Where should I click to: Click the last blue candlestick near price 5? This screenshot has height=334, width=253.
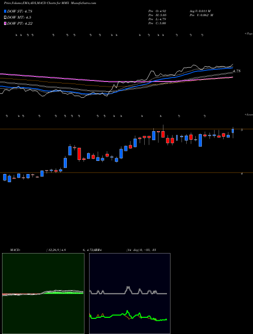(x=233, y=131)
